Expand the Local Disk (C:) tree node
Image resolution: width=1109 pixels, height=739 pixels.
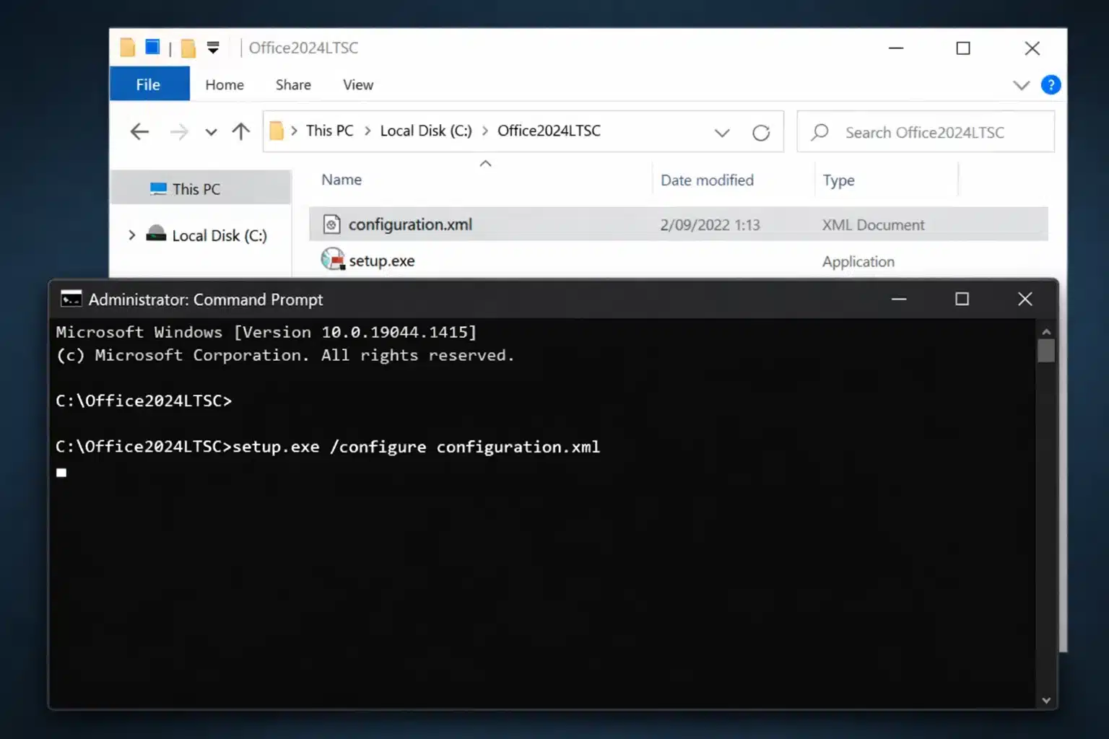point(131,235)
